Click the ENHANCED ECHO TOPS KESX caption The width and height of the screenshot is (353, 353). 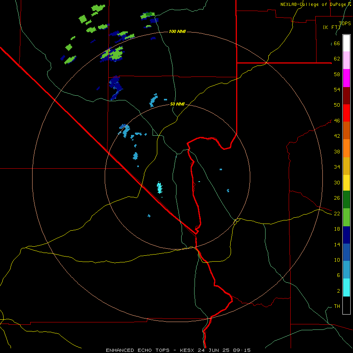point(178,350)
